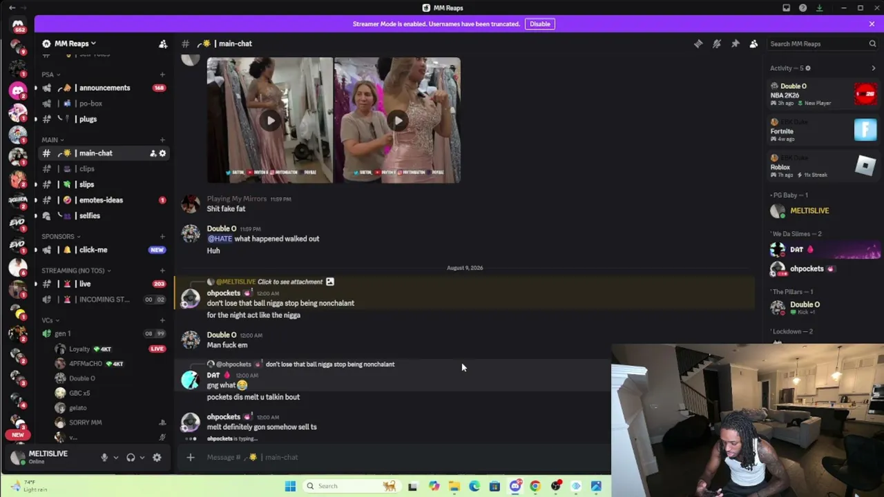The width and height of the screenshot is (884, 497).
Task: Open the attachment plus button in message bar
Action: point(191,457)
